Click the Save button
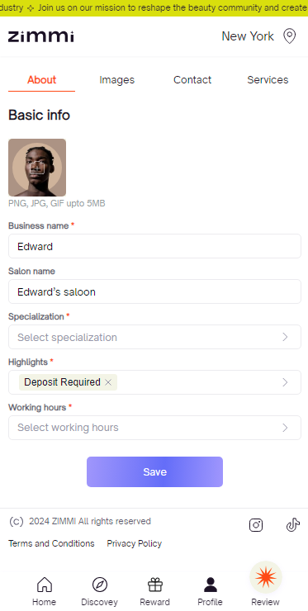Image resolution: width=308 pixels, height=611 pixels. pyautogui.click(x=154, y=472)
